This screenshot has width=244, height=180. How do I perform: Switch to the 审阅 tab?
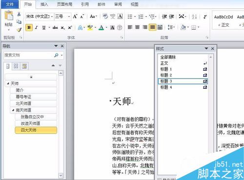(x=118, y=4)
